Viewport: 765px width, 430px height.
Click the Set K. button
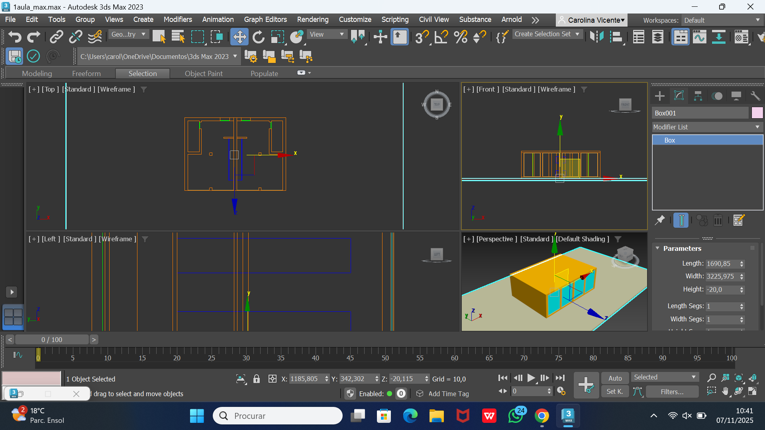pyautogui.click(x=615, y=392)
